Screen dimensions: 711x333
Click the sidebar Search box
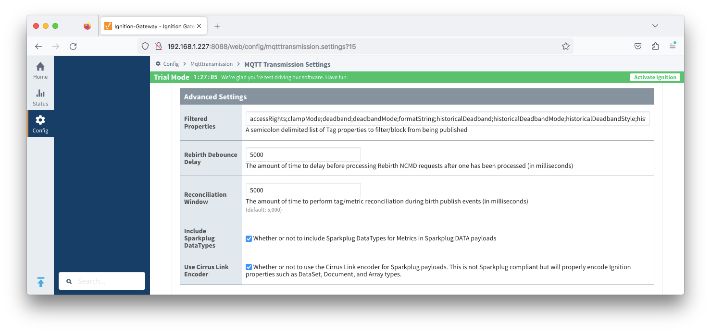pyautogui.click(x=102, y=281)
